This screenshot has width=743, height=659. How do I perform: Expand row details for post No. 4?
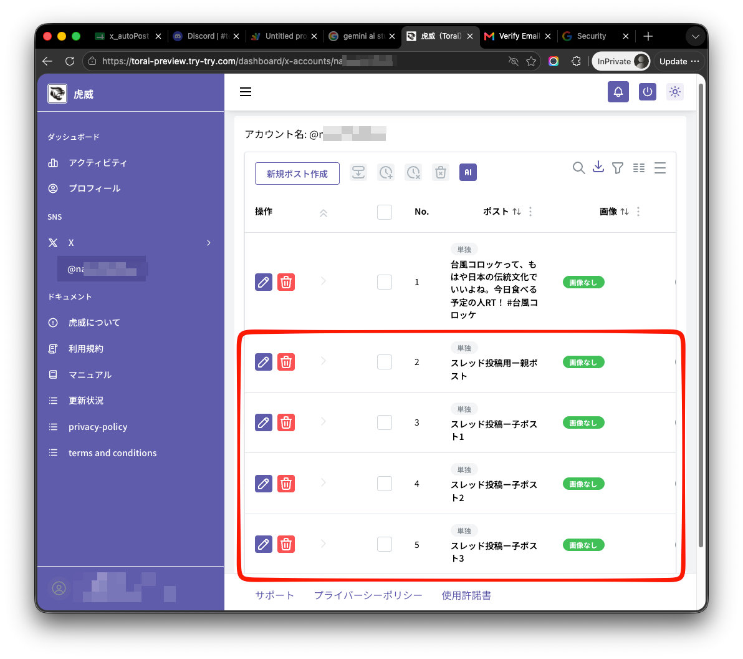pyautogui.click(x=323, y=482)
